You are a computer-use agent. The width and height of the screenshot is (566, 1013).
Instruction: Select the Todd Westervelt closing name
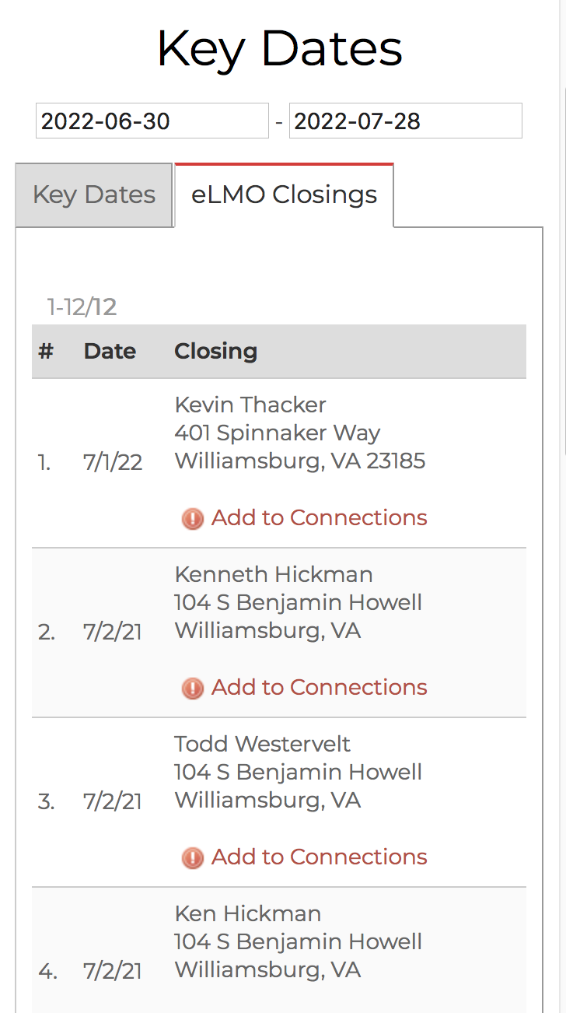(x=263, y=745)
